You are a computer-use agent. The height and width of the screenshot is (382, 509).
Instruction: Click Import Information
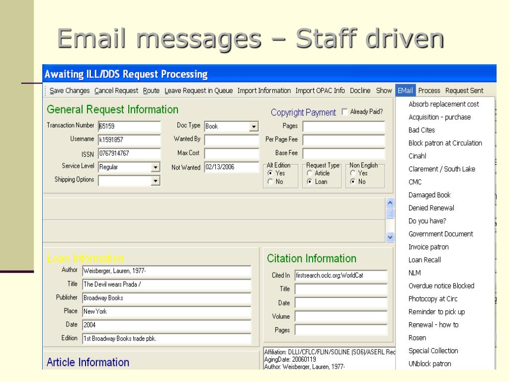click(264, 91)
